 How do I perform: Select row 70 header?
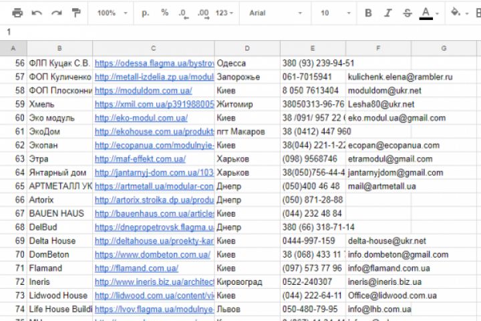click(13, 254)
